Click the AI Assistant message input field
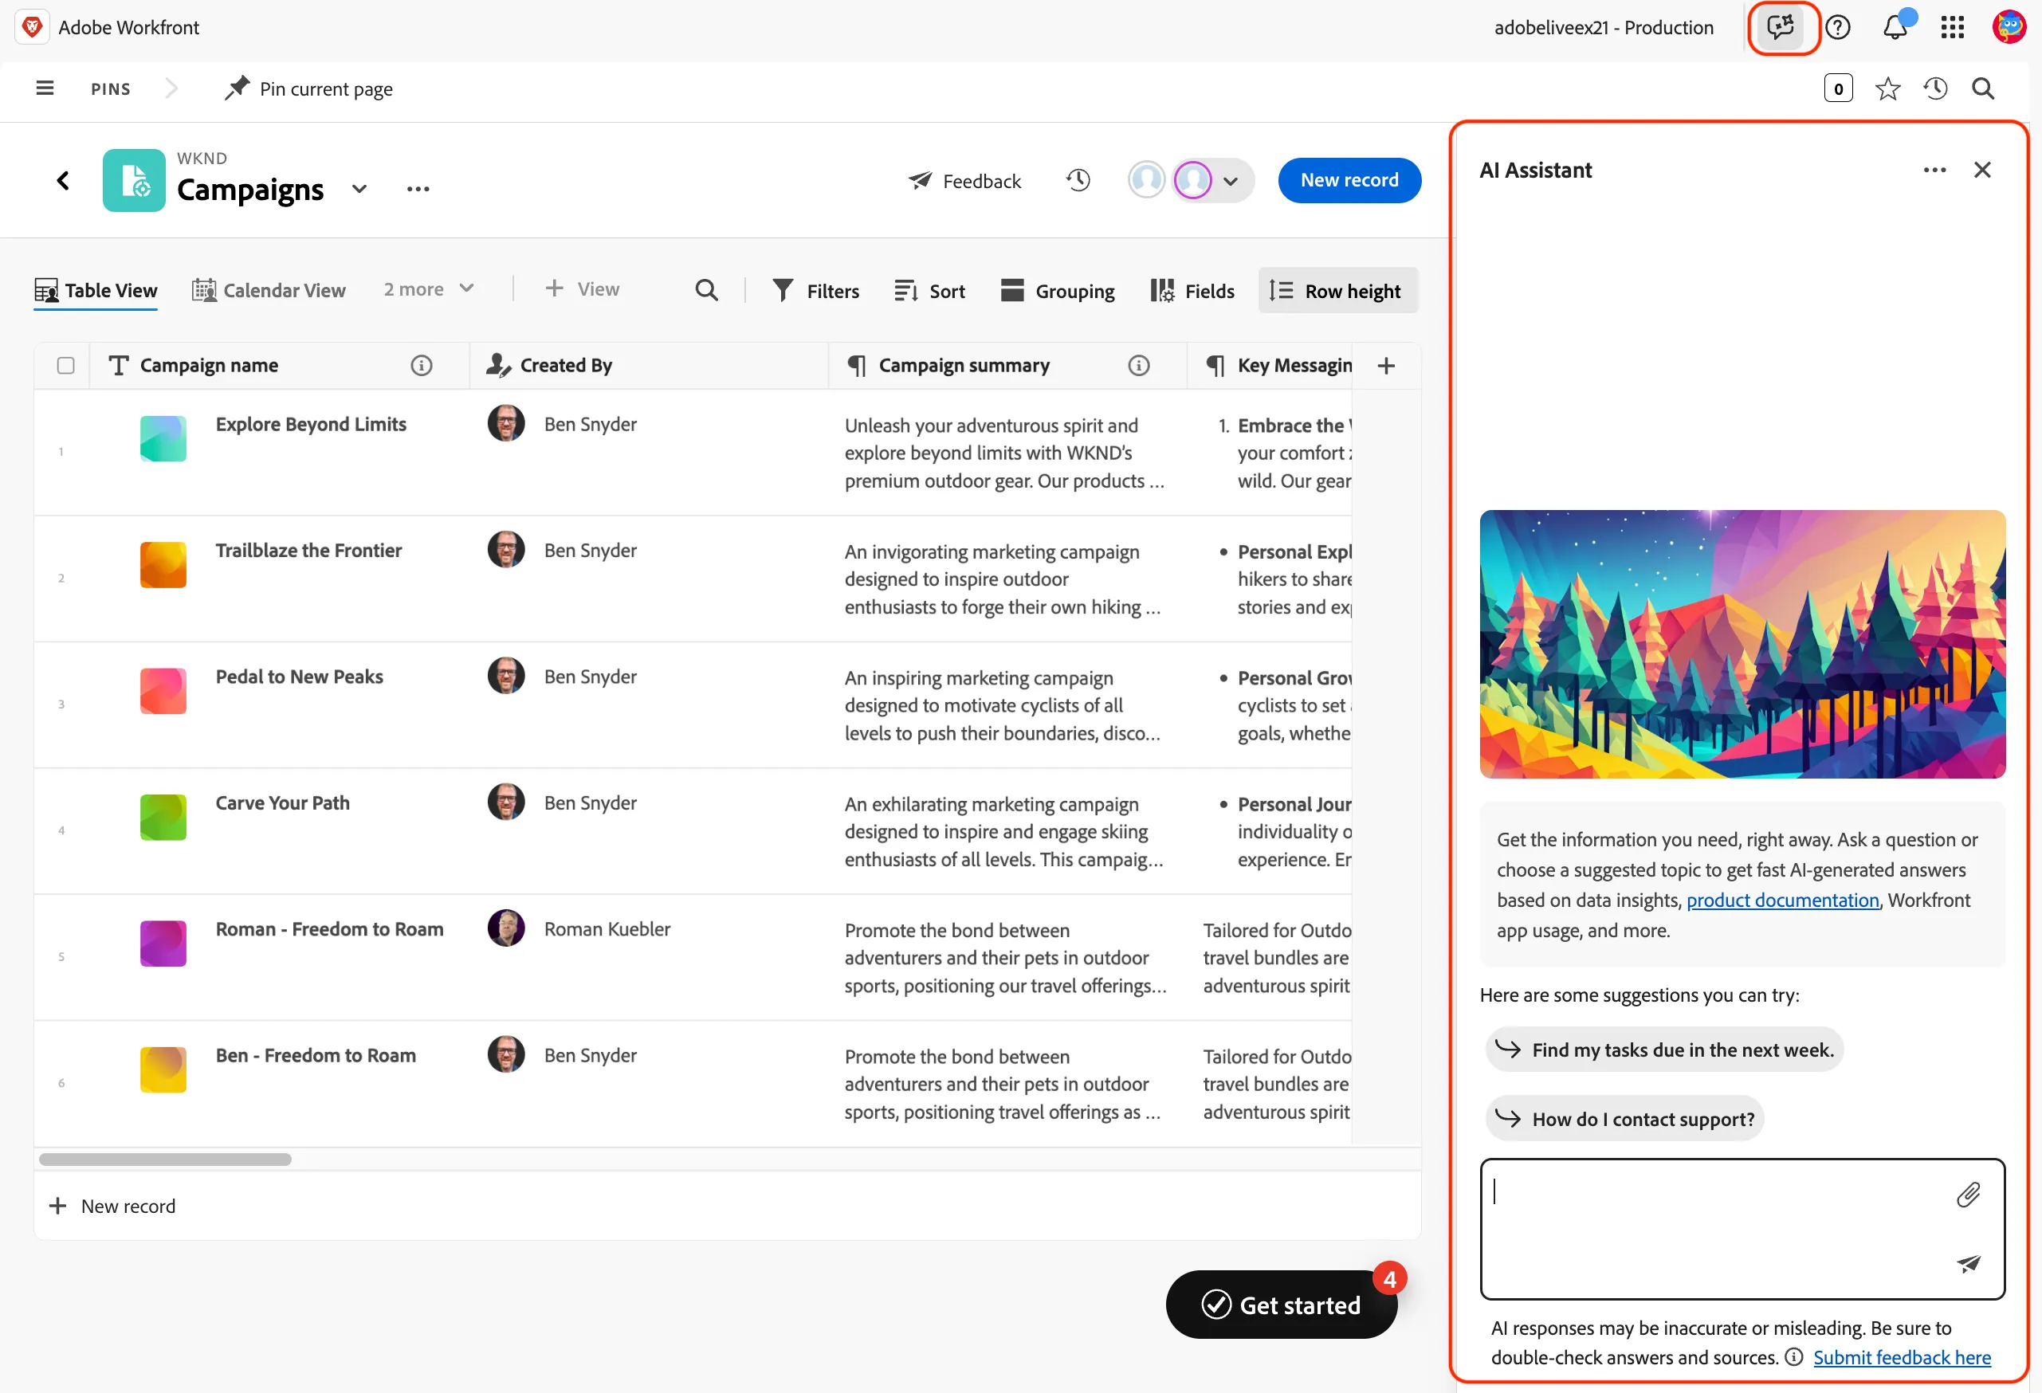 click(x=1742, y=1229)
